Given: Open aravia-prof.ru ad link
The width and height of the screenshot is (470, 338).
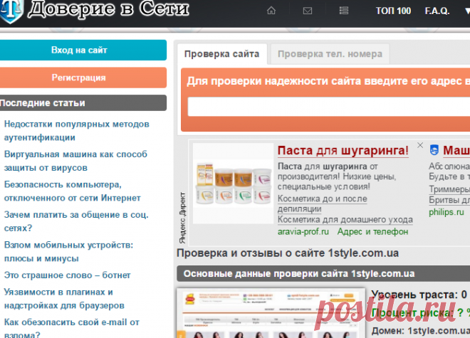Looking at the screenshot, I should coord(303,232).
